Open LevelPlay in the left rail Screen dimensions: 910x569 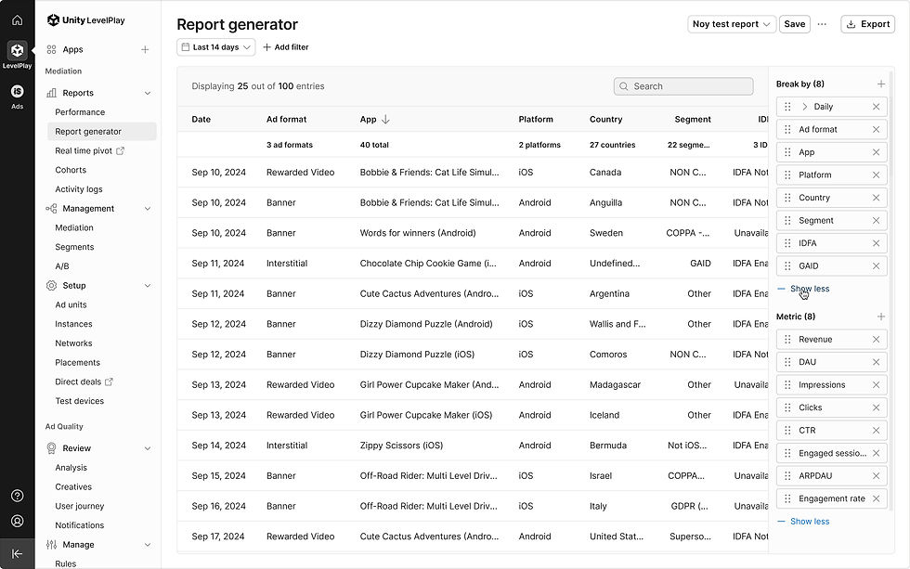click(x=18, y=55)
